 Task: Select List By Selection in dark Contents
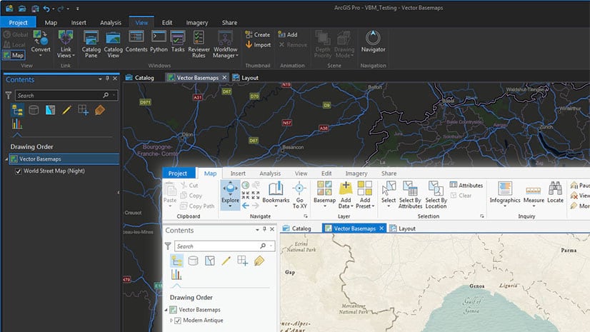point(50,110)
